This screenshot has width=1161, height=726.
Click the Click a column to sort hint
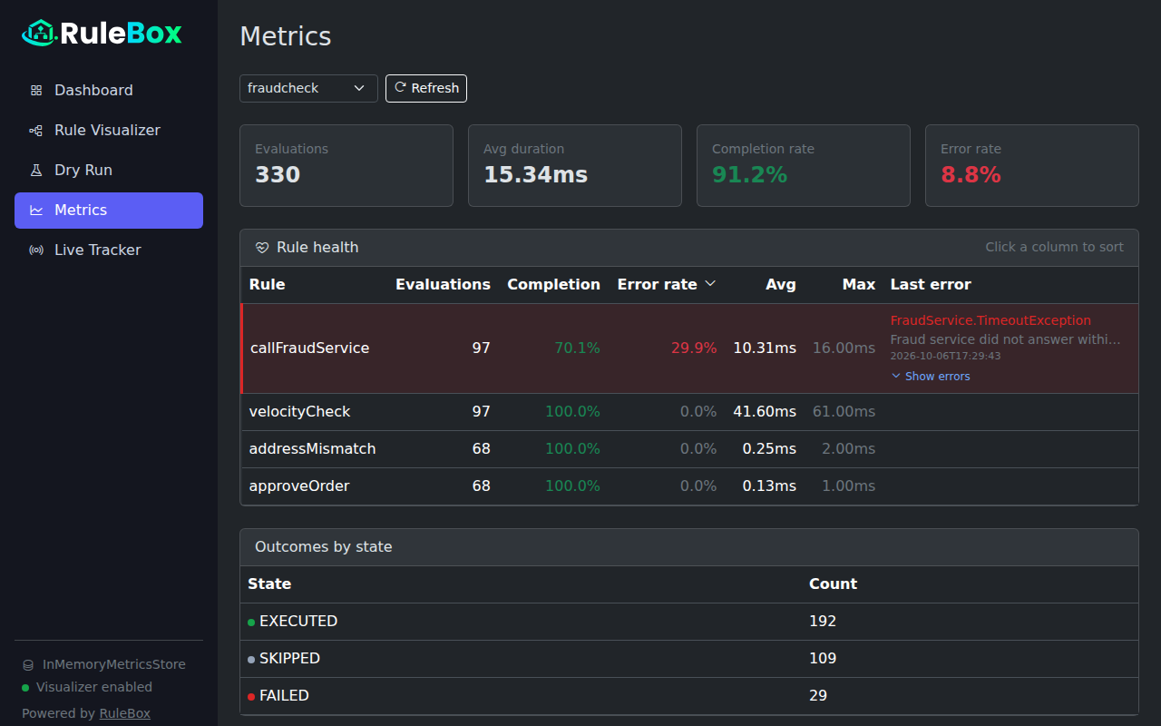point(1055,247)
